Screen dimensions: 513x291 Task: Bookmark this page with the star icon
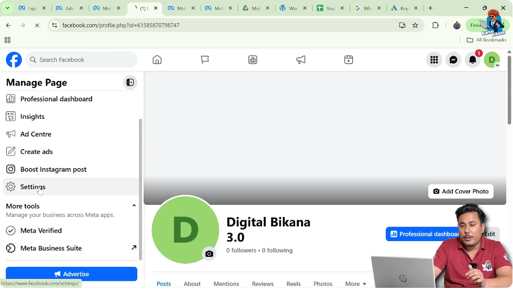[415, 25]
